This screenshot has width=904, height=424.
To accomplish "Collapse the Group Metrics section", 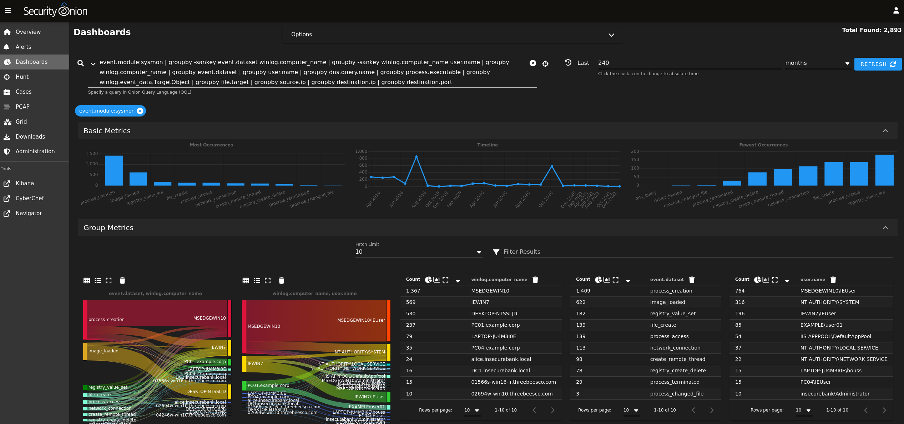I will tap(885, 228).
